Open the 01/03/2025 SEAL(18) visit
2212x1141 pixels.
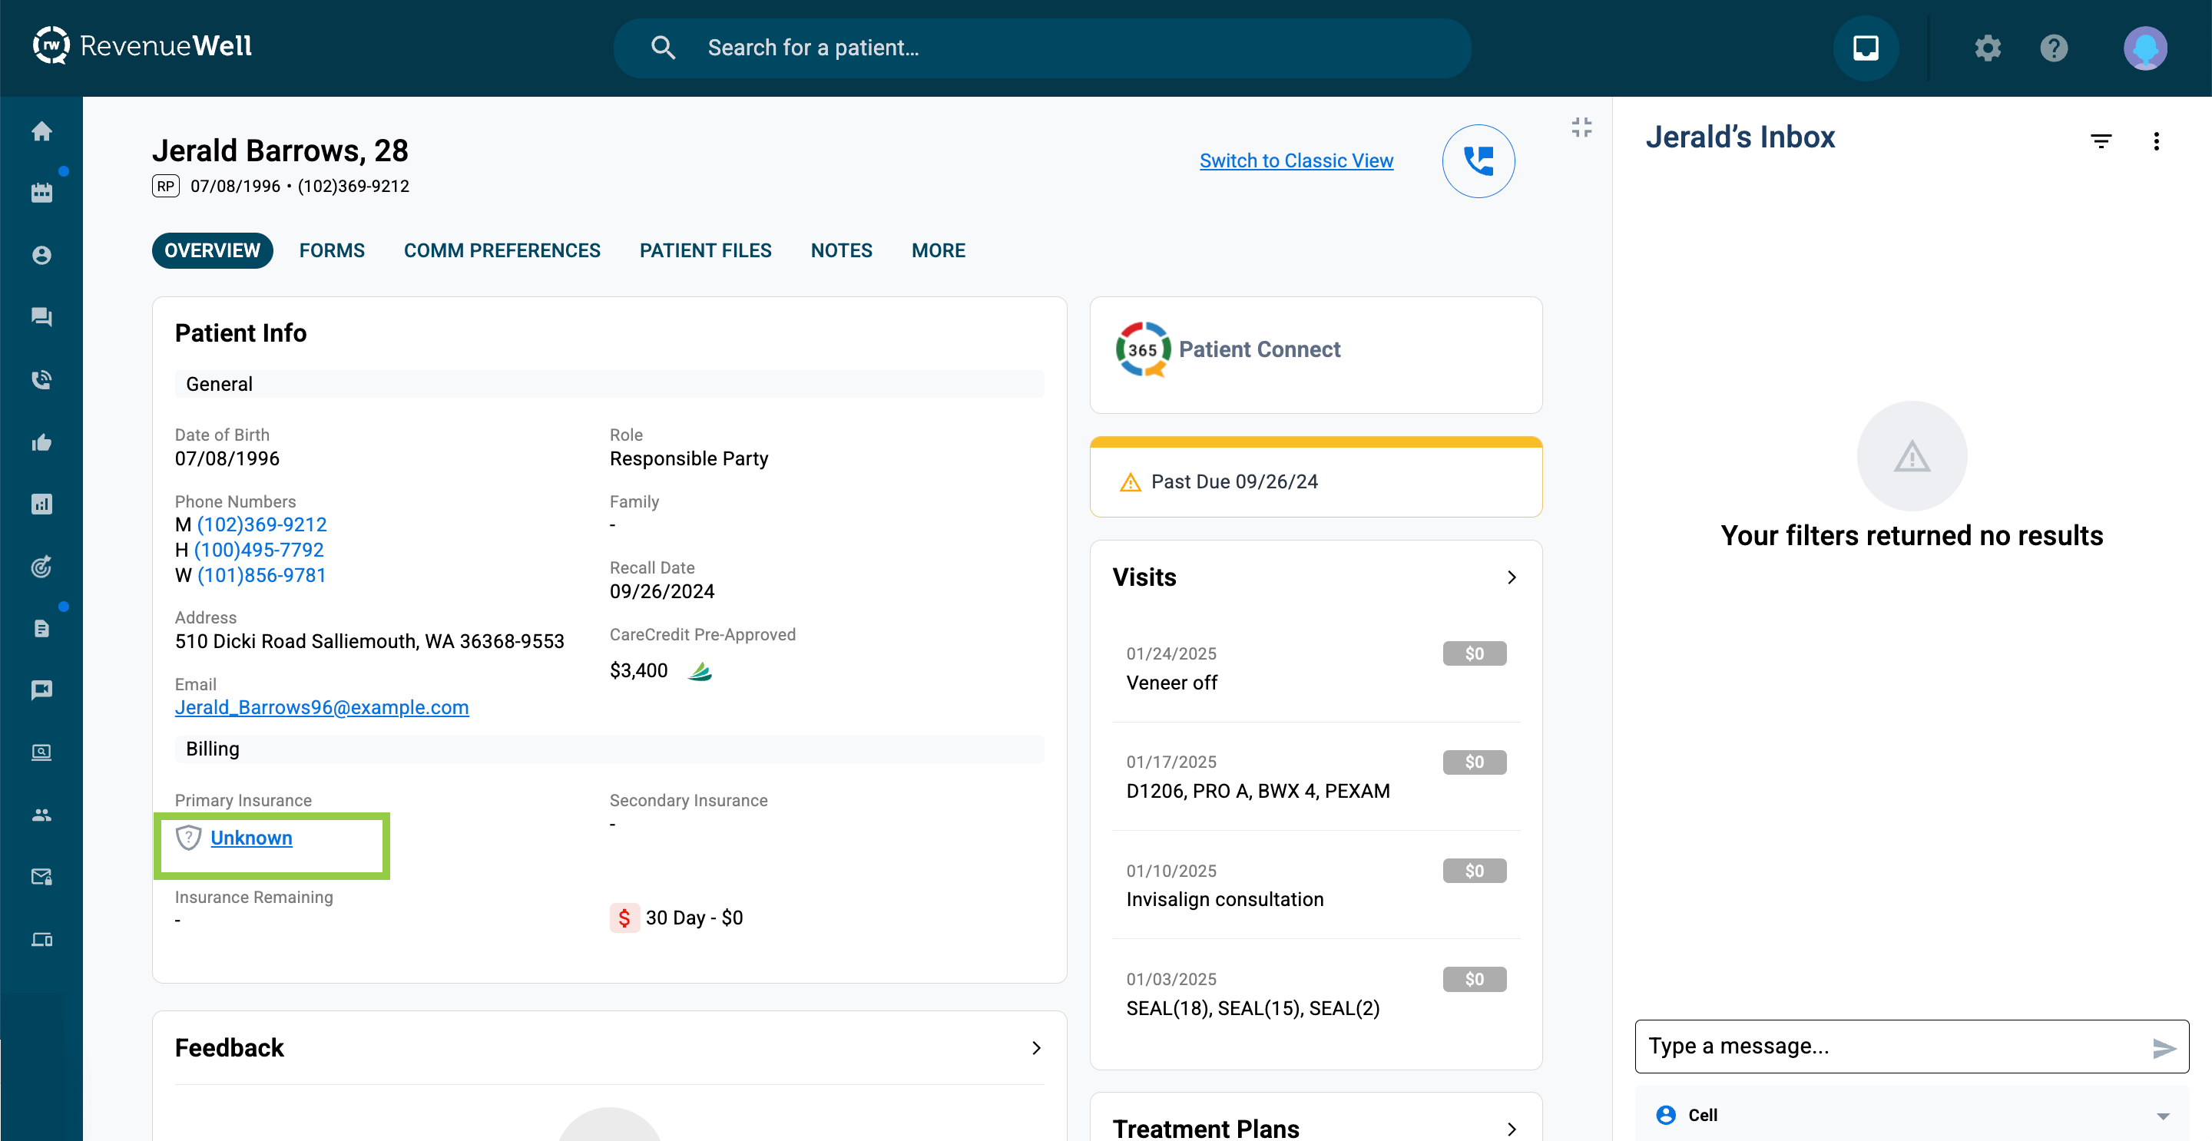click(x=1316, y=994)
